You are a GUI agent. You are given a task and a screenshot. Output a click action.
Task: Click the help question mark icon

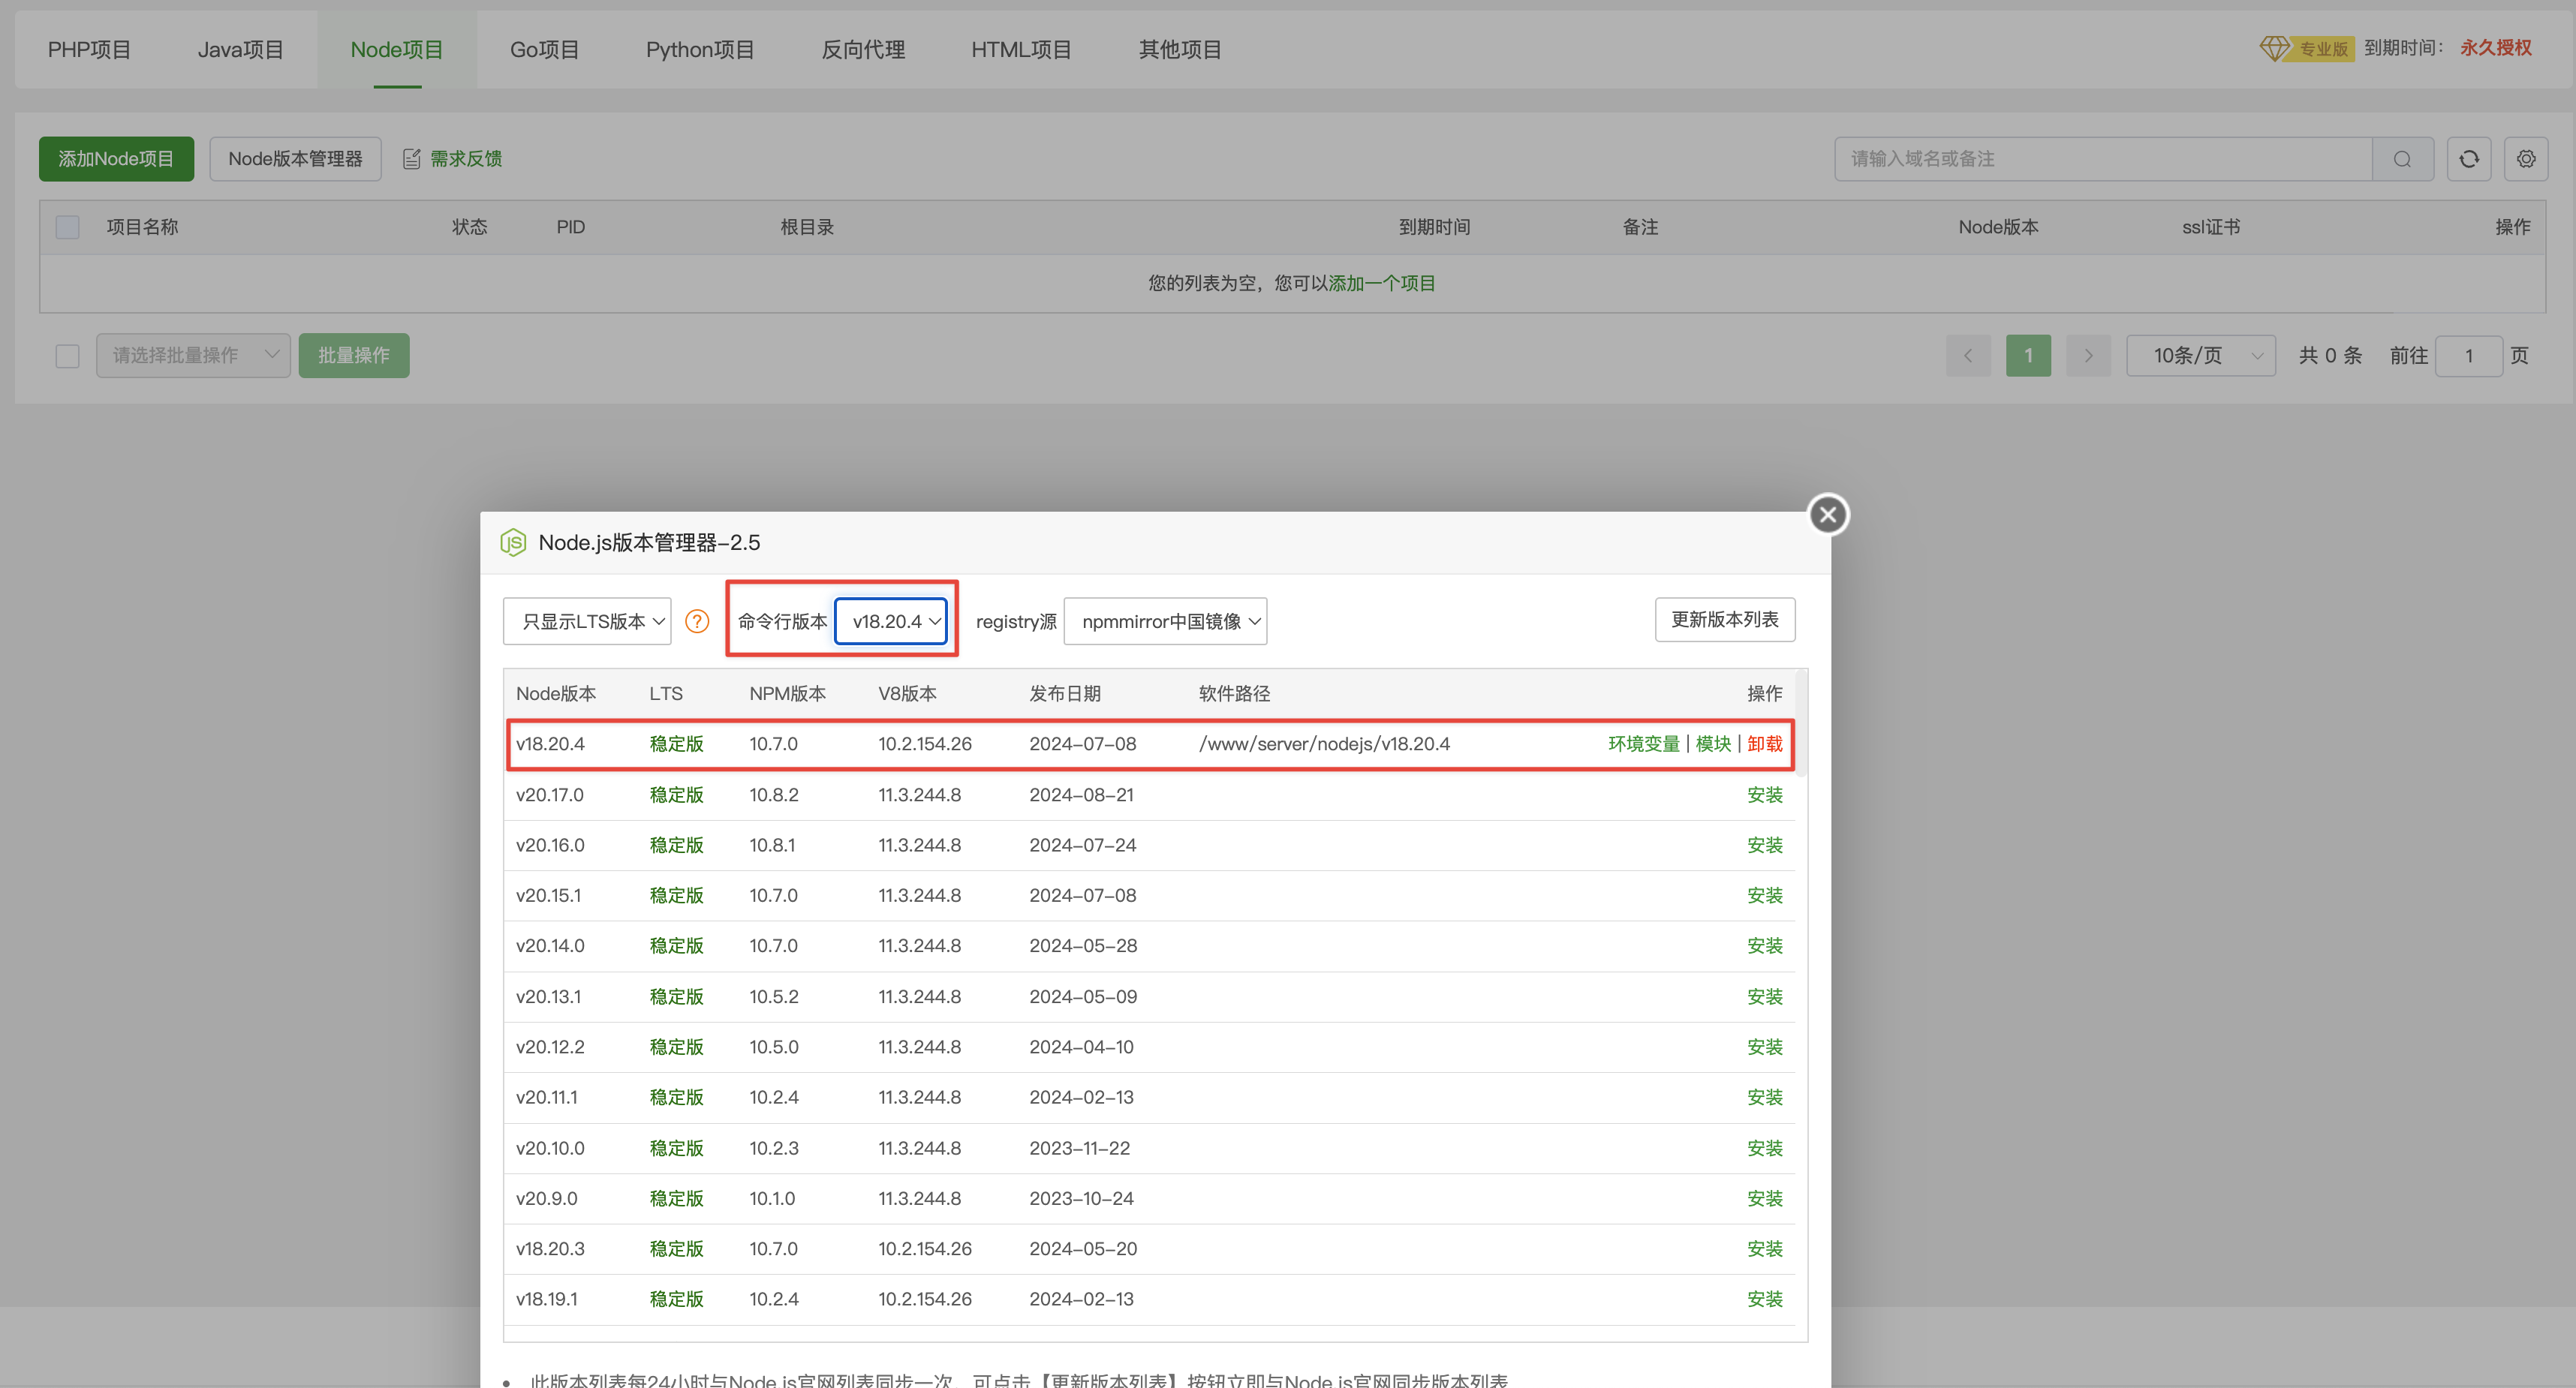(697, 621)
